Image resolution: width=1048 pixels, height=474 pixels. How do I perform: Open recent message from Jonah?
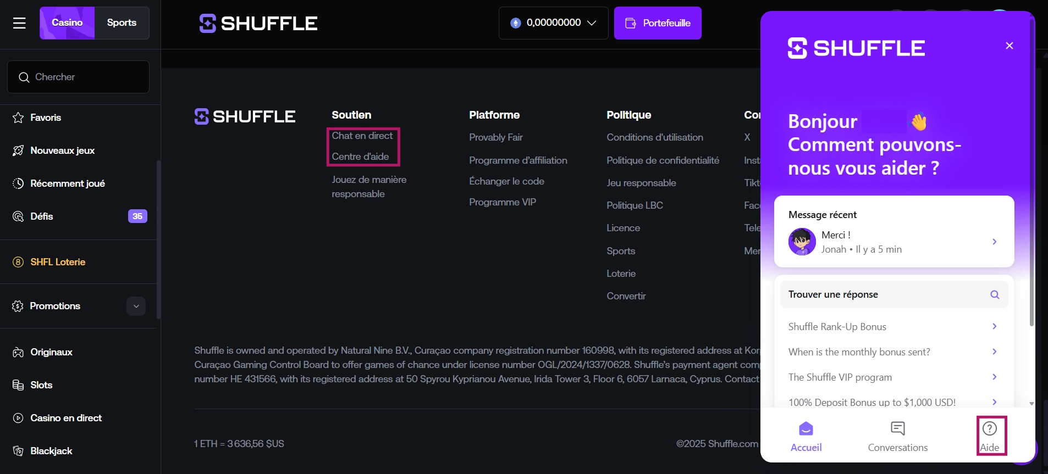pos(894,242)
